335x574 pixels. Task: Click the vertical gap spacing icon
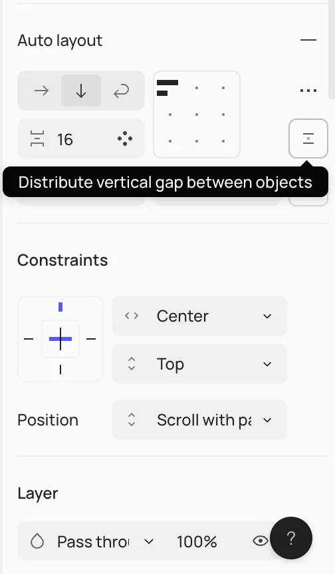(37, 139)
